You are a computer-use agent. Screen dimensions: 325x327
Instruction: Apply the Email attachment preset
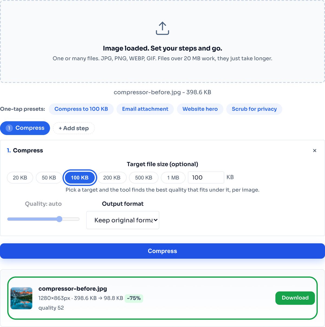pos(145,109)
